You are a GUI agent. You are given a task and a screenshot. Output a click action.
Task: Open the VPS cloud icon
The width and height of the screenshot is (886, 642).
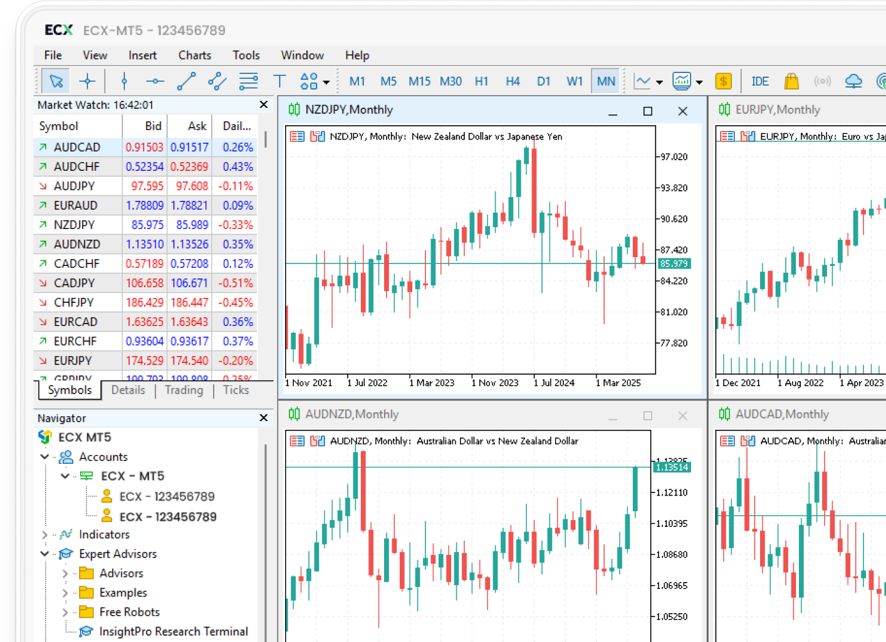[x=853, y=81]
